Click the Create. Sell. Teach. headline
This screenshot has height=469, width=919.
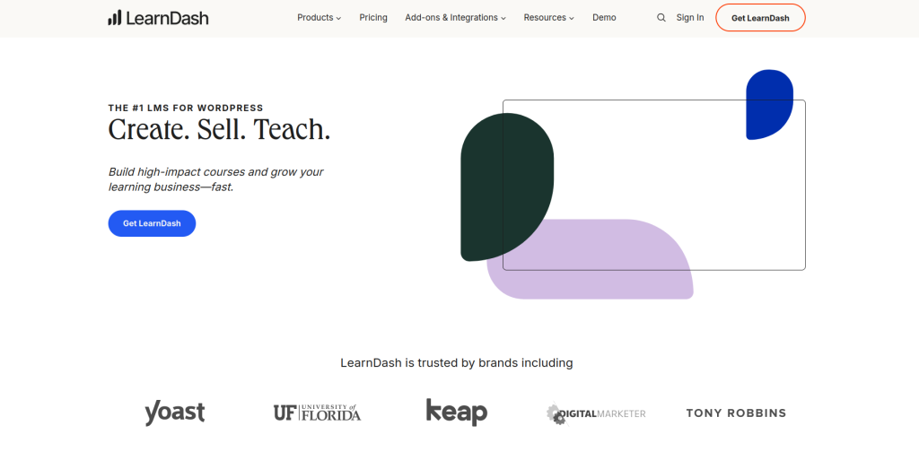219,129
